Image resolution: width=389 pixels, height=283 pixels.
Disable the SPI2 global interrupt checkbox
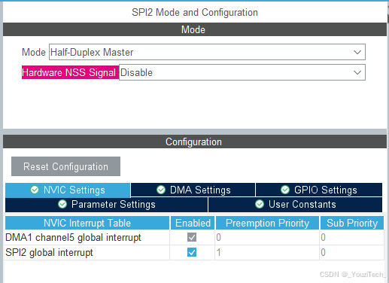tap(192, 252)
